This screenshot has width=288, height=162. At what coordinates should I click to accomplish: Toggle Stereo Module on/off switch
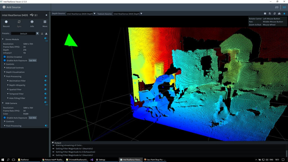click(46, 38)
